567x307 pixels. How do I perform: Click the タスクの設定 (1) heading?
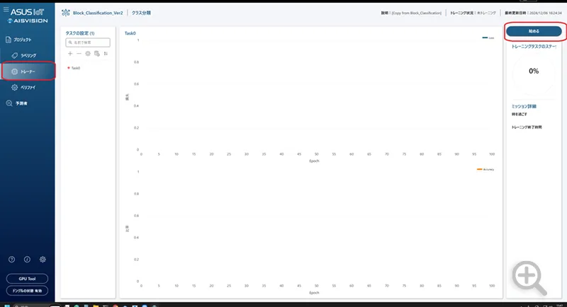(80, 33)
